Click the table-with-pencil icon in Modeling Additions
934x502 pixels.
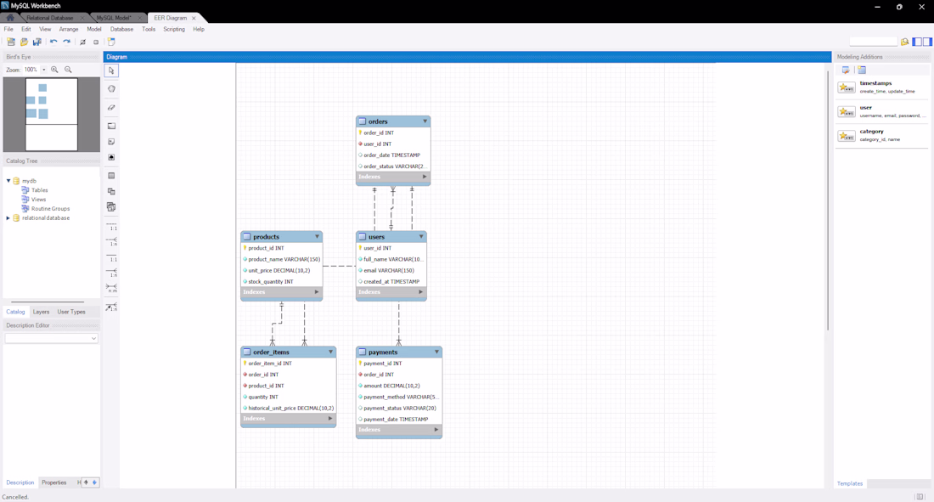pos(846,70)
